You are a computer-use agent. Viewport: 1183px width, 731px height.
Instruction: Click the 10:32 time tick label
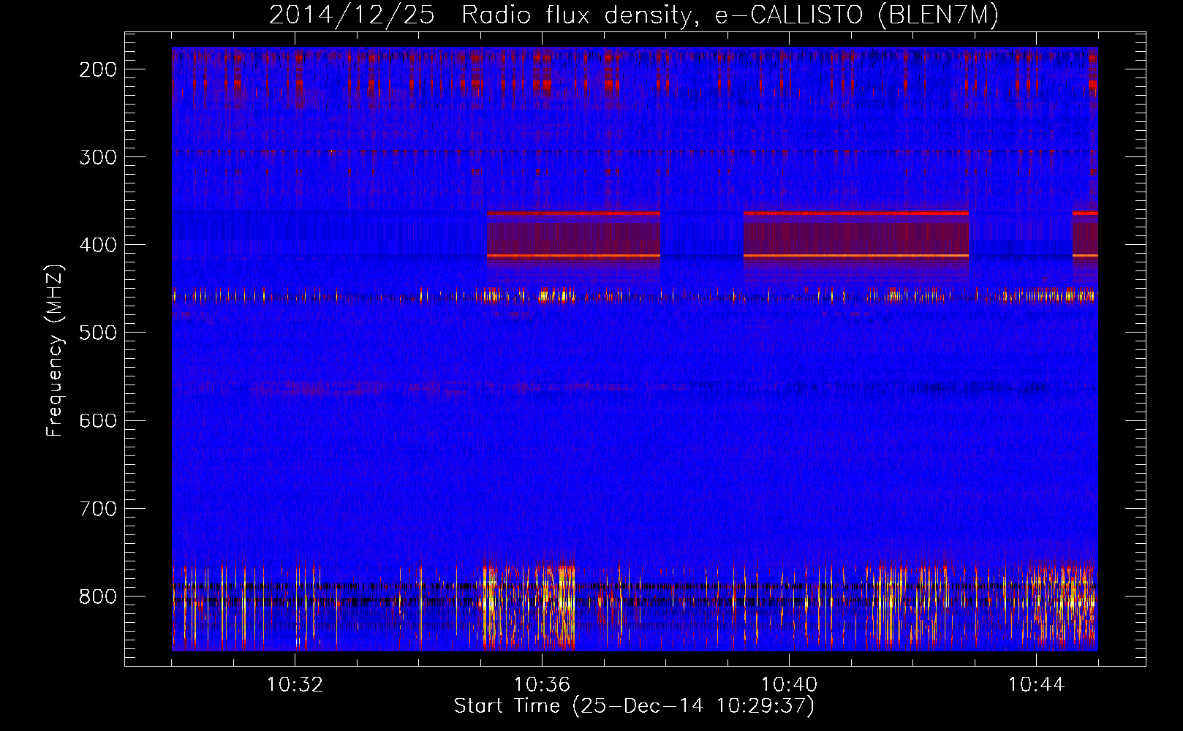(295, 685)
